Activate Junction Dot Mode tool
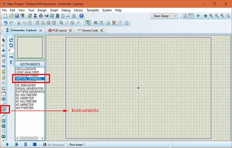This screenshot has width=232, height=148. coord(3,51)
